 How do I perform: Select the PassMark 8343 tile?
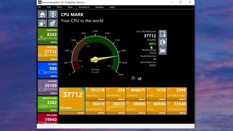coord(48,36)
